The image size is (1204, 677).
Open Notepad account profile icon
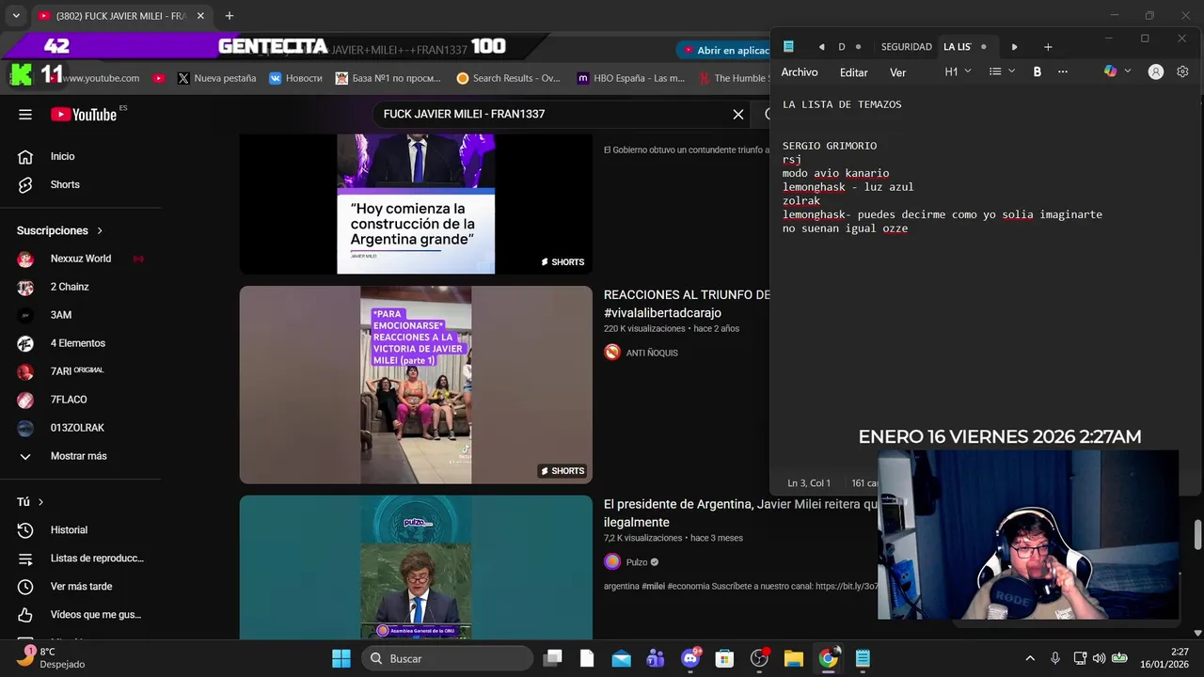coord(1156,71)
